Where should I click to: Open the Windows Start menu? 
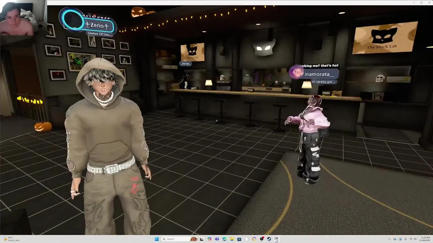(x=157, y=239)
